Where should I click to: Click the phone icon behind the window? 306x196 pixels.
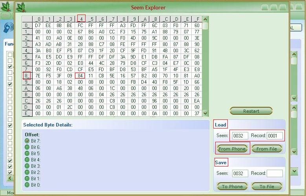click(x=7, y=28)
